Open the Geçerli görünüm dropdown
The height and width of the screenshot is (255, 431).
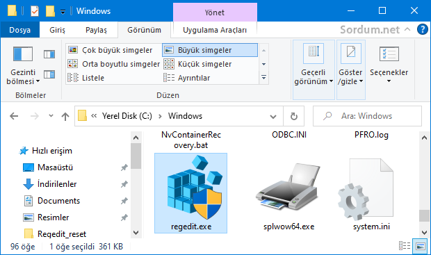[x=314, y=69]
